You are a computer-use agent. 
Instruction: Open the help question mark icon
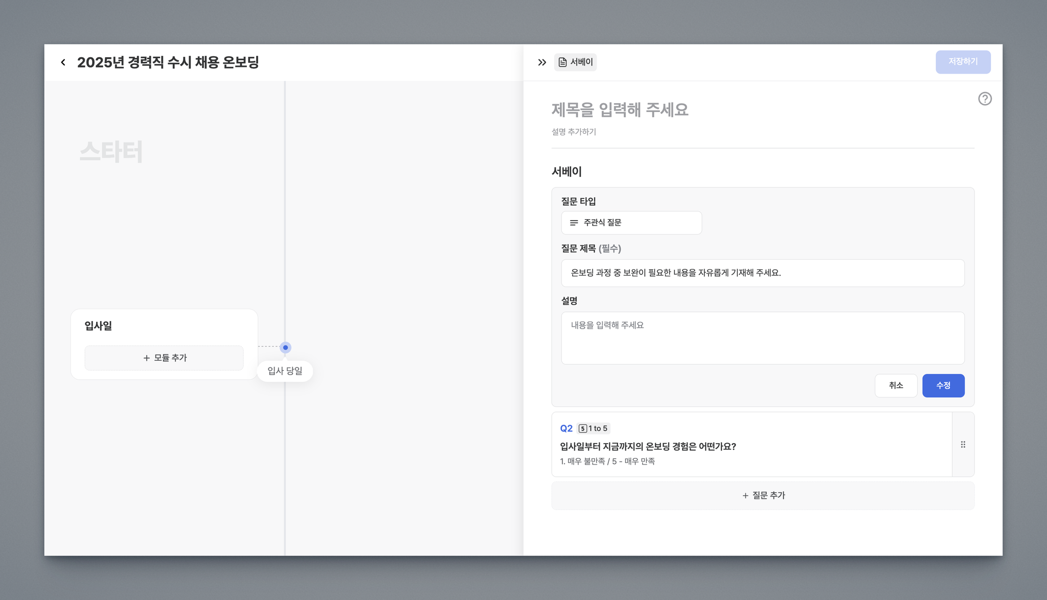point(985,99)
